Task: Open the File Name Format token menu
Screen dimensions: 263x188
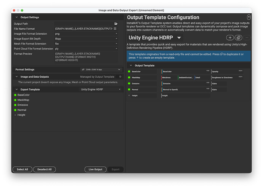Action: coord(115,29)
